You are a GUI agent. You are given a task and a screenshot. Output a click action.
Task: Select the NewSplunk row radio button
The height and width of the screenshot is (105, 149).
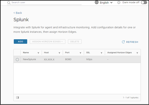point(17,59)
